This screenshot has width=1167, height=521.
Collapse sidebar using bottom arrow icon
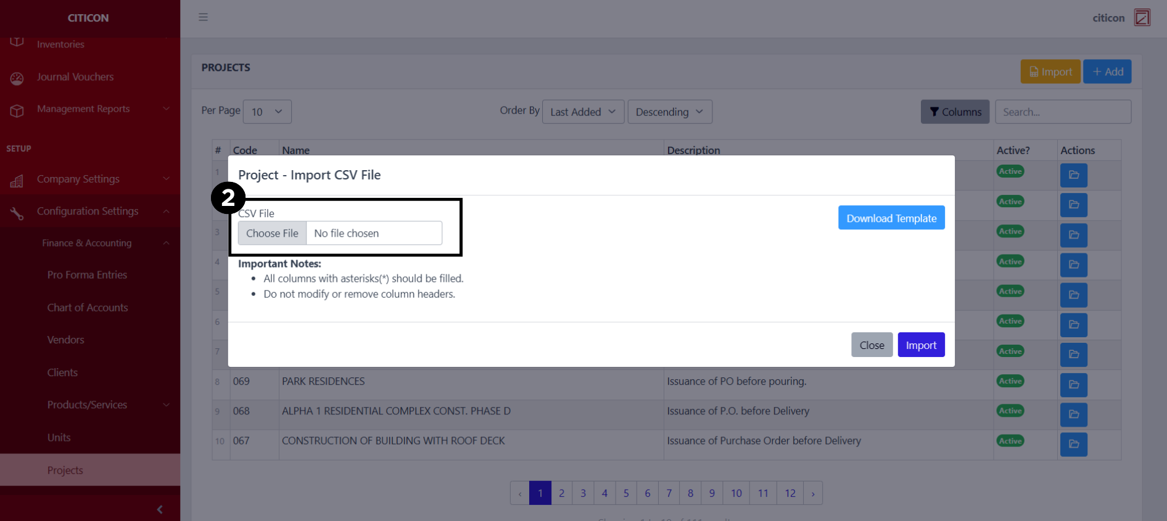click(160, 509)
